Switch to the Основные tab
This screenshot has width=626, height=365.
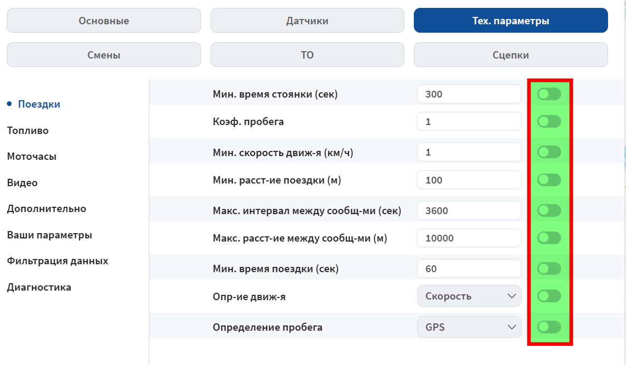[x=103, y=21]
